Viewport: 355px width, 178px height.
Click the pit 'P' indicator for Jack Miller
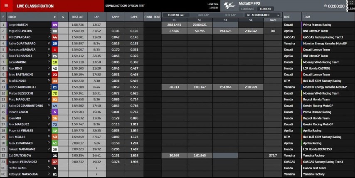tap(49, 137)
